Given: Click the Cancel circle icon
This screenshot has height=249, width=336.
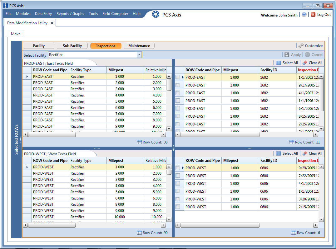Looking at the screenshot, I should point(307,55).
